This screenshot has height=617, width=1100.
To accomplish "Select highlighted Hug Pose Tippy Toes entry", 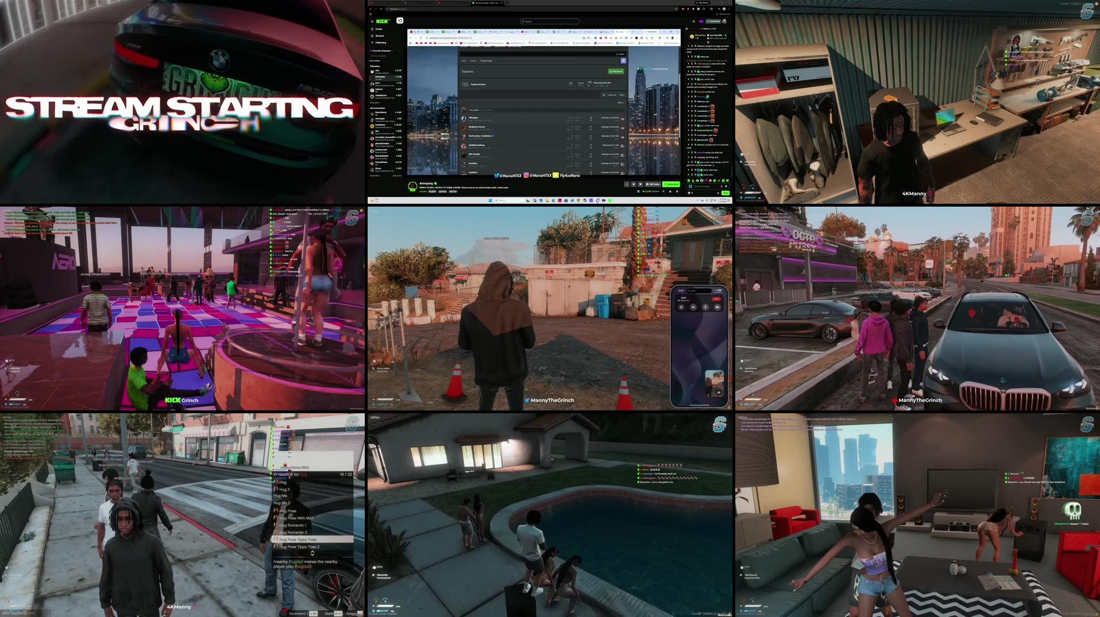I will pyautogui.click(x=312, y=540).
